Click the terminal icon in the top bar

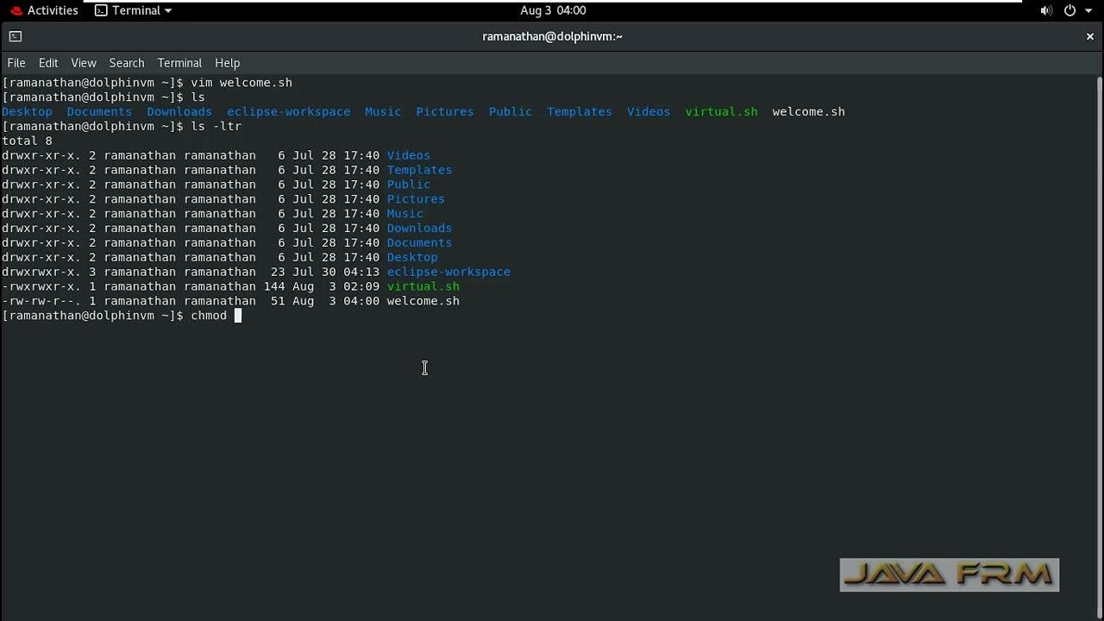click(x=102, y=10)
